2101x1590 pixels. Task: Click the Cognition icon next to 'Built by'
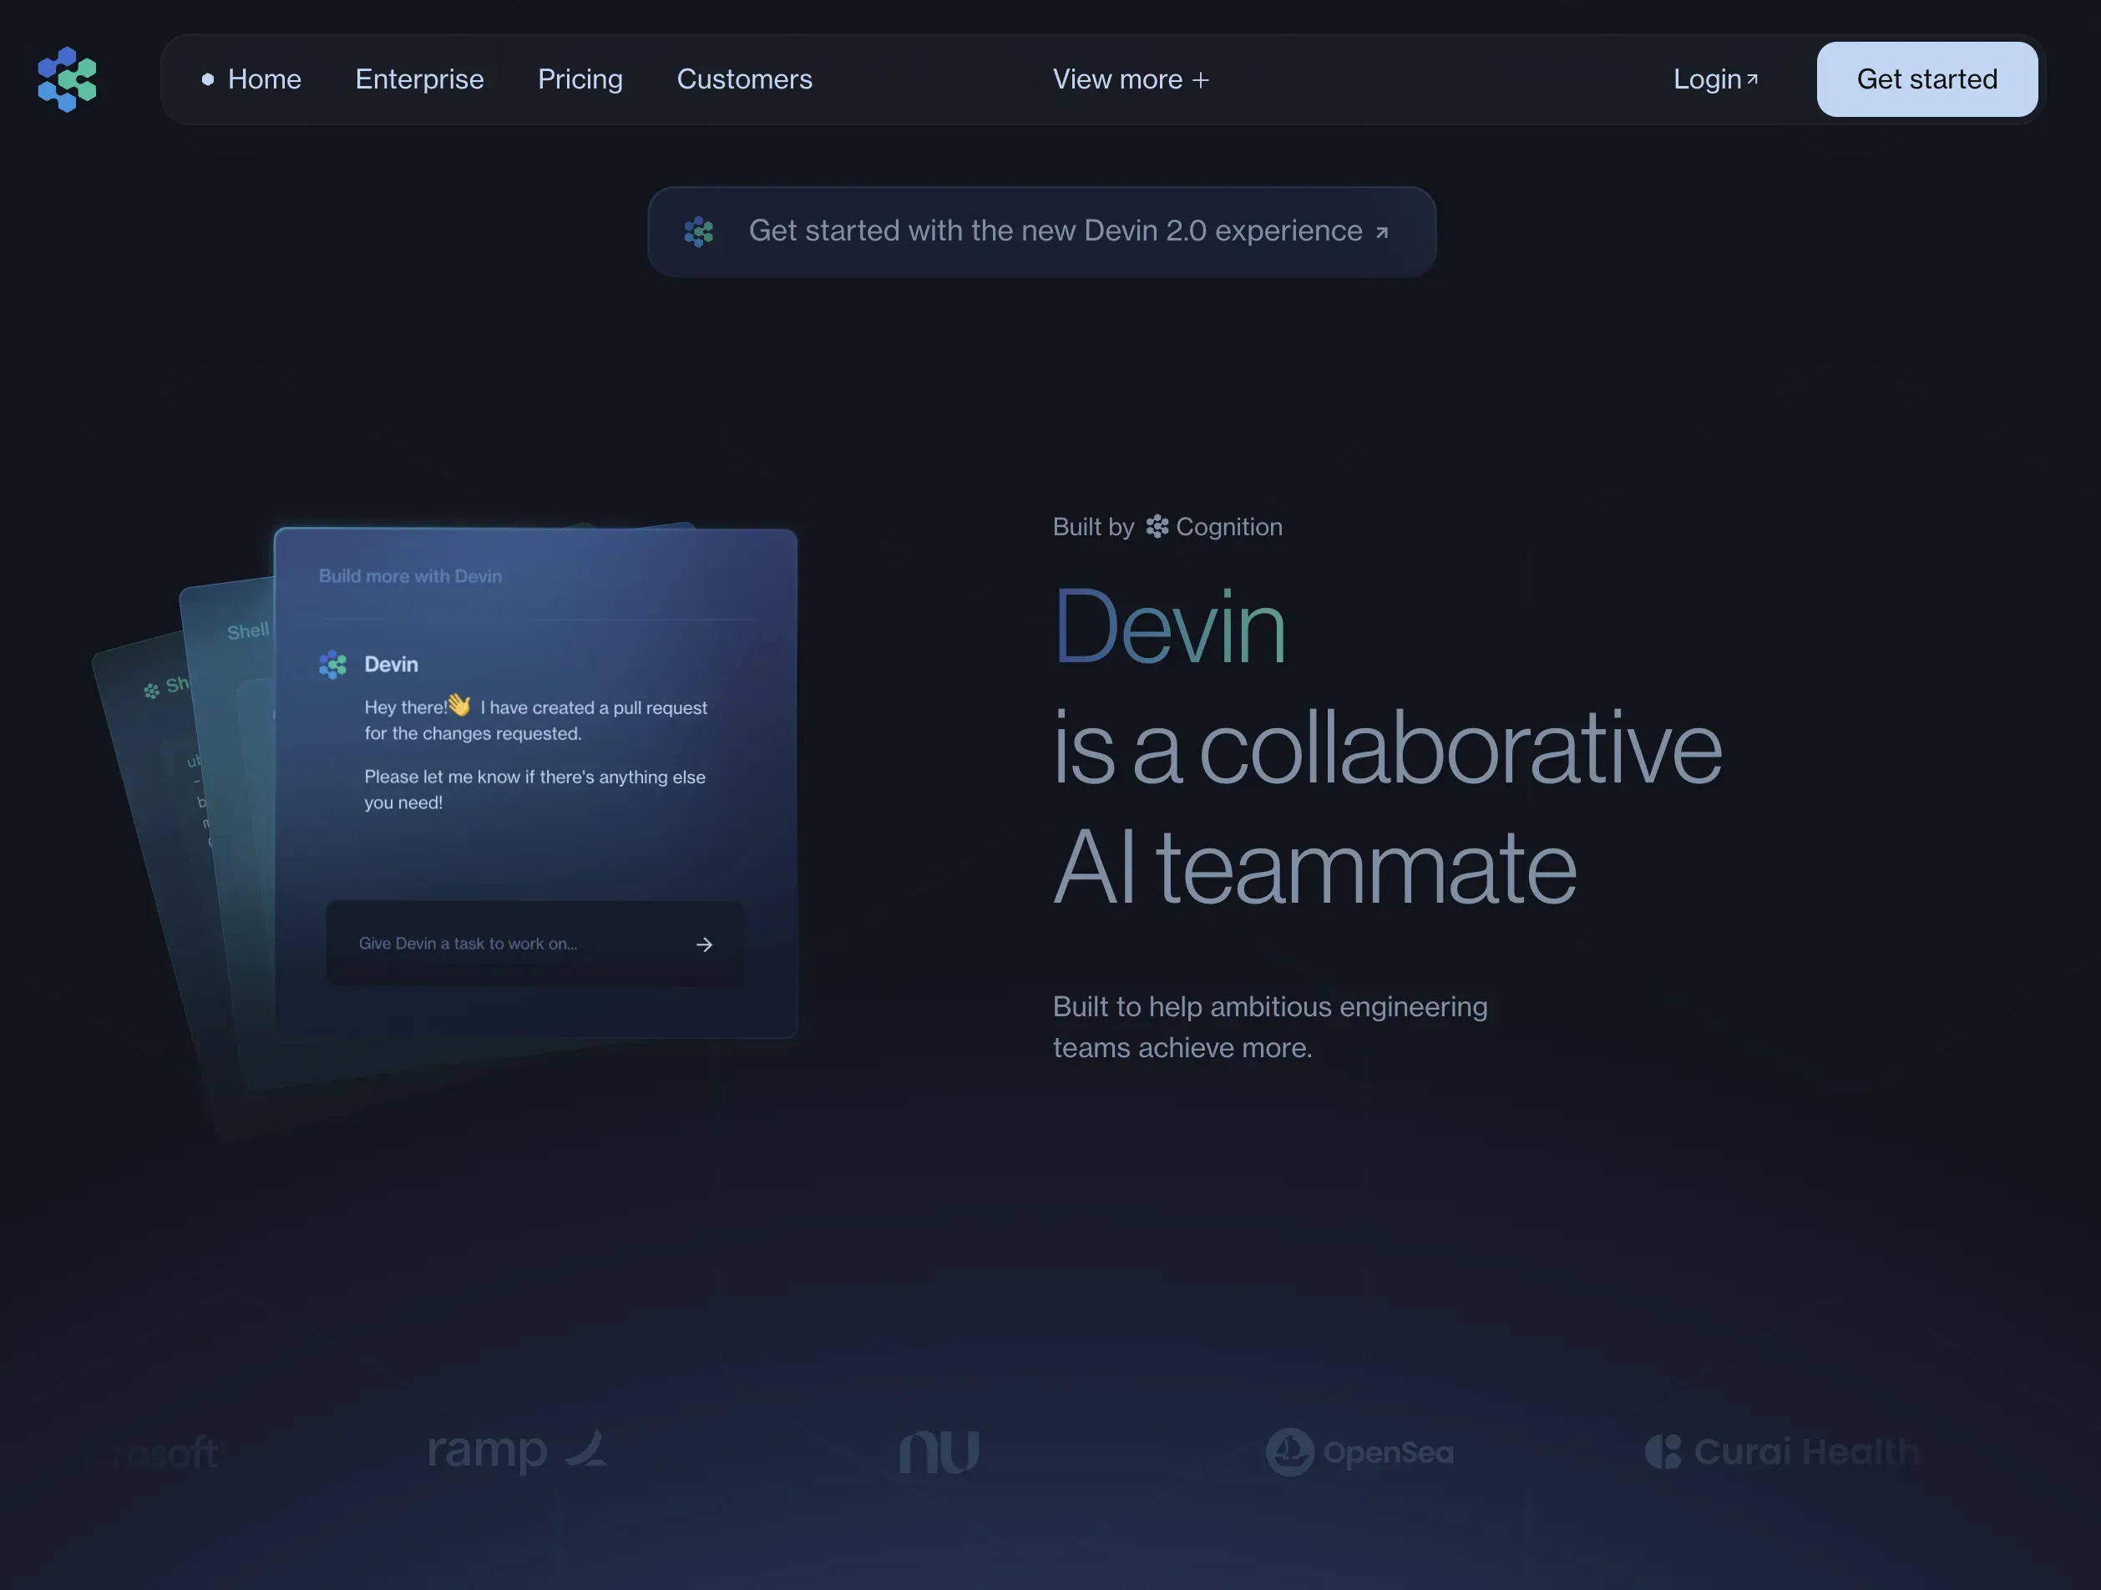tap(1156, 526)
